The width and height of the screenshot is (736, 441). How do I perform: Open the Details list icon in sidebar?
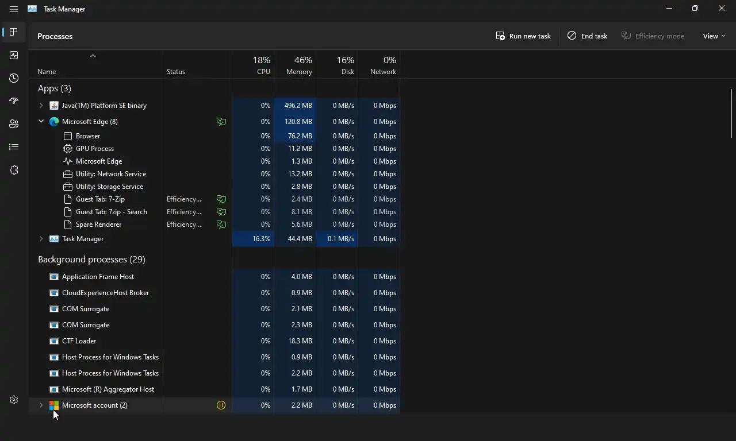pos(14,147)
